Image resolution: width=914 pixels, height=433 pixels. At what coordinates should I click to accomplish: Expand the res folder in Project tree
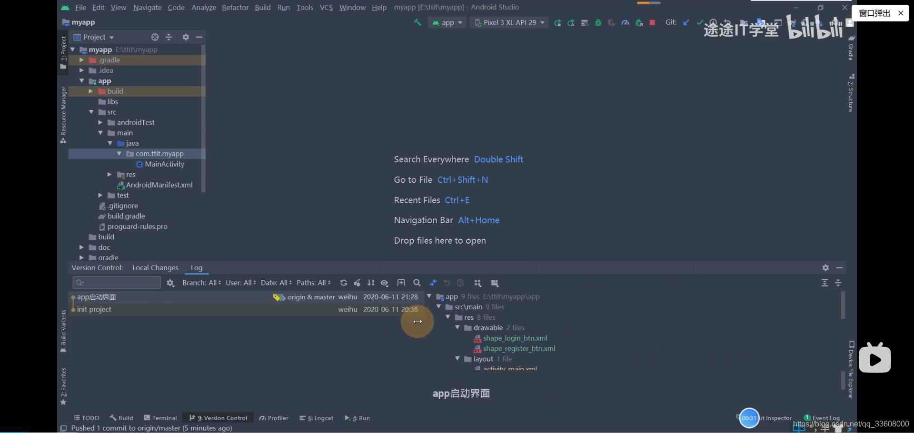(x=109, y=175)
